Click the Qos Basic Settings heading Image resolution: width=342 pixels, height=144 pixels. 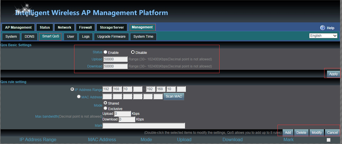click(16, 45)
